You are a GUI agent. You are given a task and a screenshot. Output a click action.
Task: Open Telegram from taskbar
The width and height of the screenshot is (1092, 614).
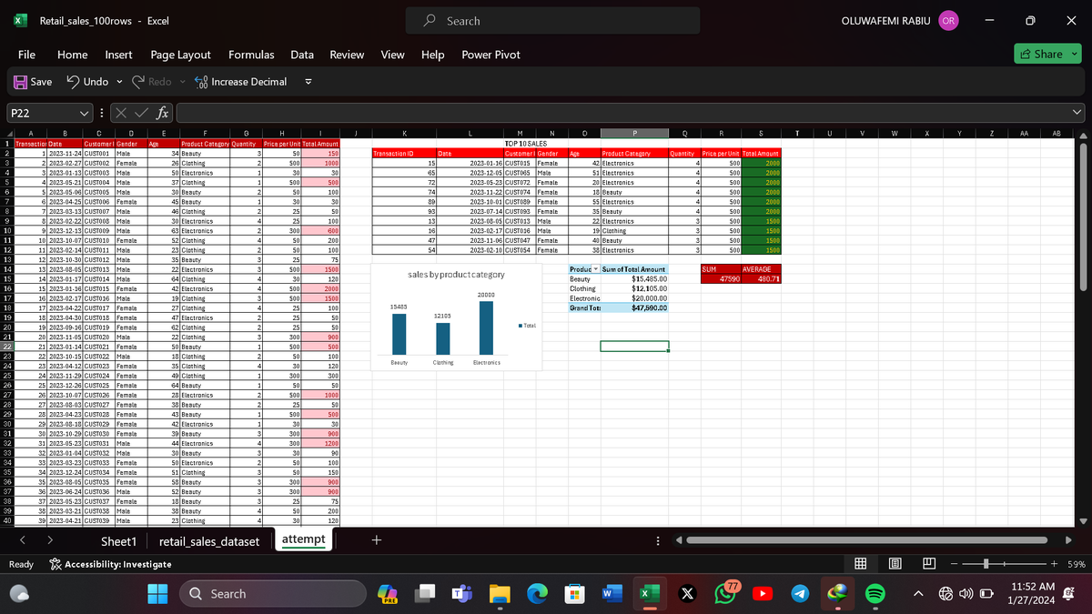click(798, 594)
